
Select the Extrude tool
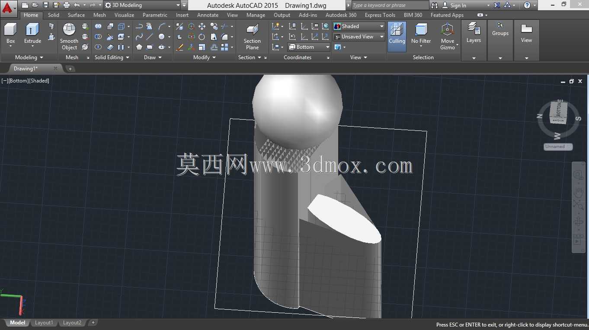tap(32, 34)
